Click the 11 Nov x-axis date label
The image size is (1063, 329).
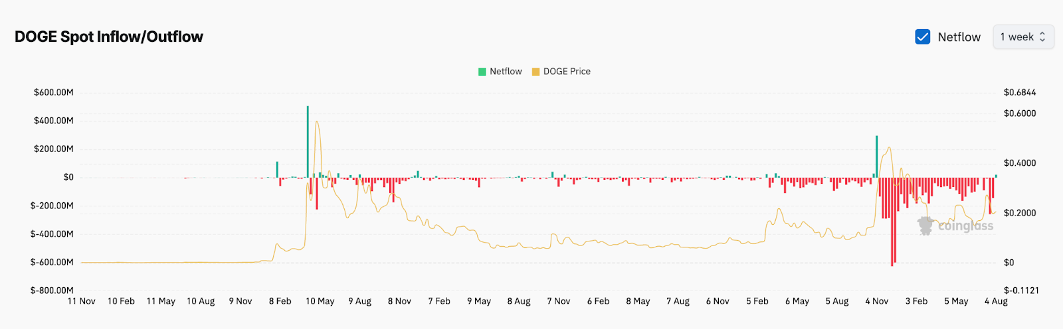point(82,301)
